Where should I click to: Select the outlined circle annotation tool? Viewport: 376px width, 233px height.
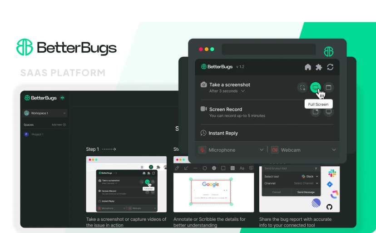pos(204,168)
